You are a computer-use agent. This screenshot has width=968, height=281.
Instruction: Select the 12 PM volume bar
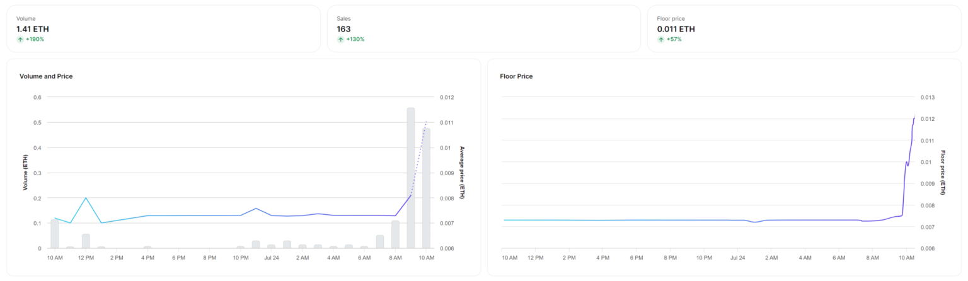(86, 241)
